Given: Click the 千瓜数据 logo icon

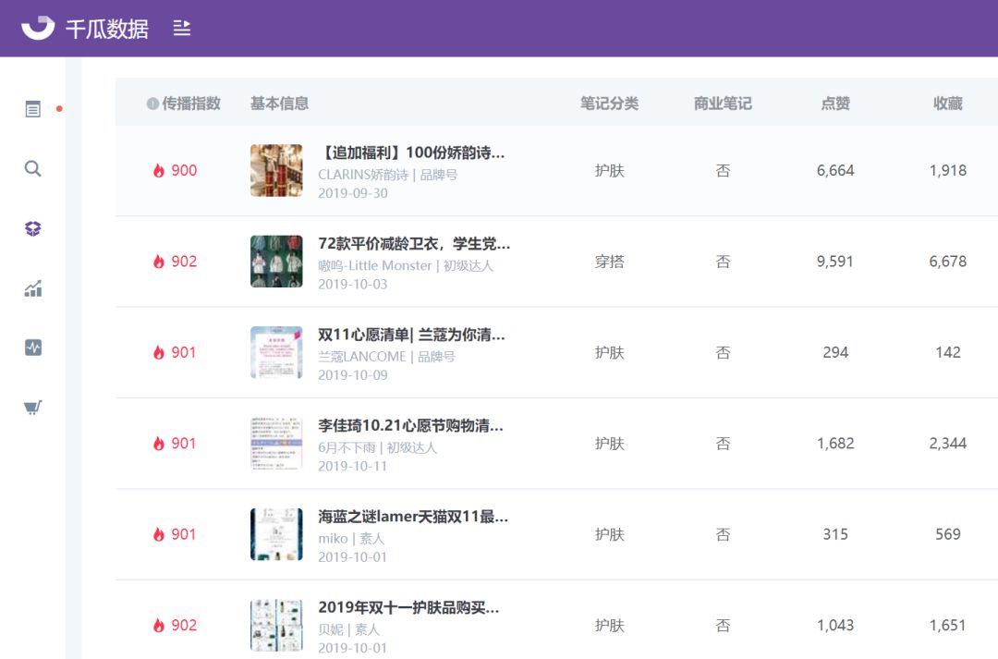Looking at the screenshot, I should coord(38,28).
